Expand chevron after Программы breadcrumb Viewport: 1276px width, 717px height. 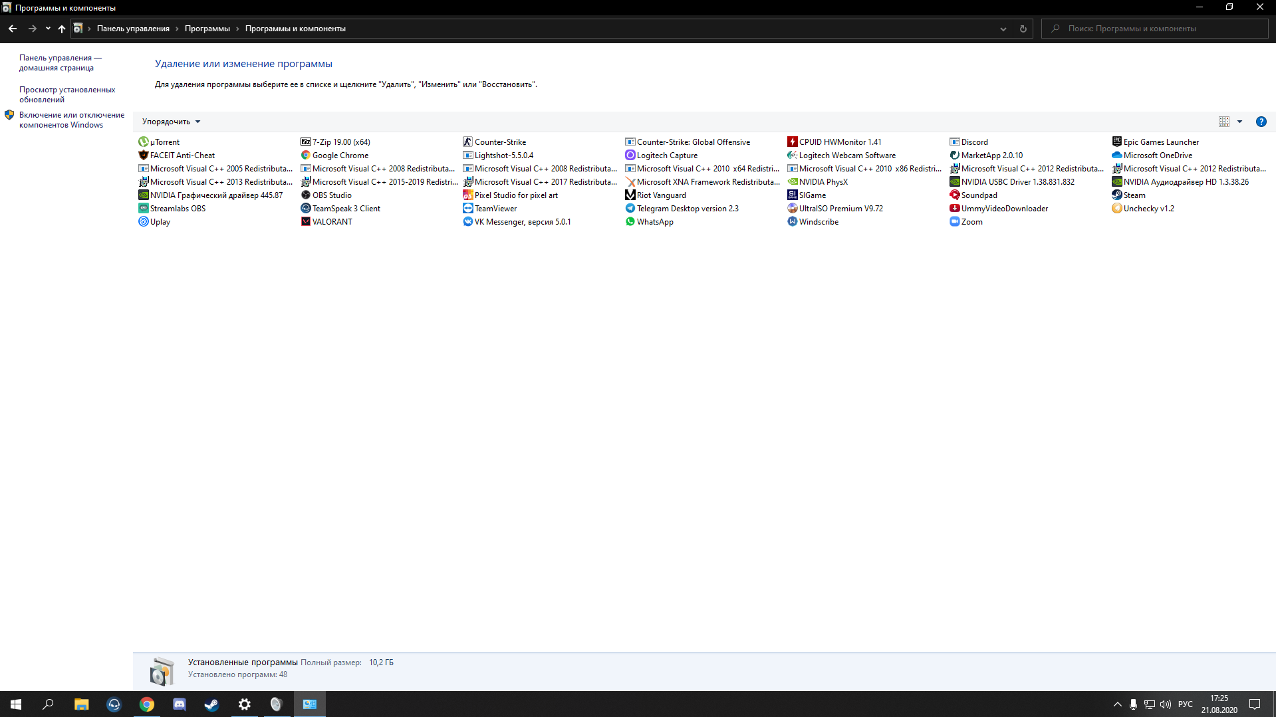click(237, 29)
